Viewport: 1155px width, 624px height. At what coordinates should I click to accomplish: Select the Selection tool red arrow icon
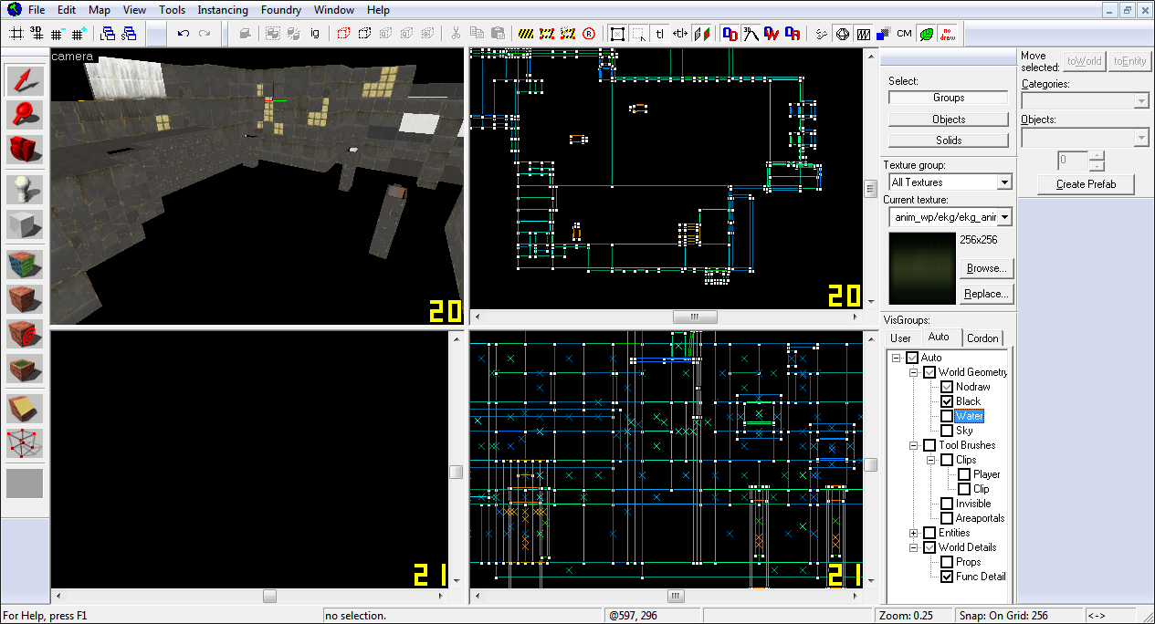[x=25, y=80]
